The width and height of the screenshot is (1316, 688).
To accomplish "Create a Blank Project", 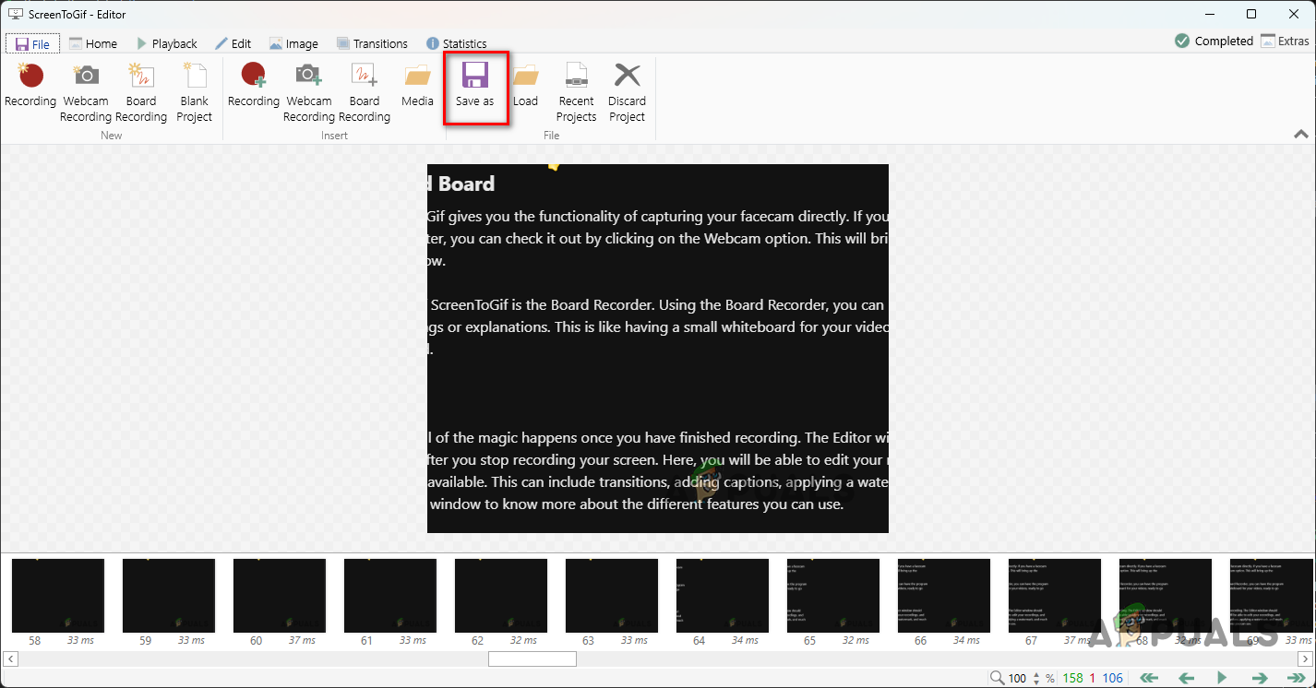I will [x=195, y=92].
